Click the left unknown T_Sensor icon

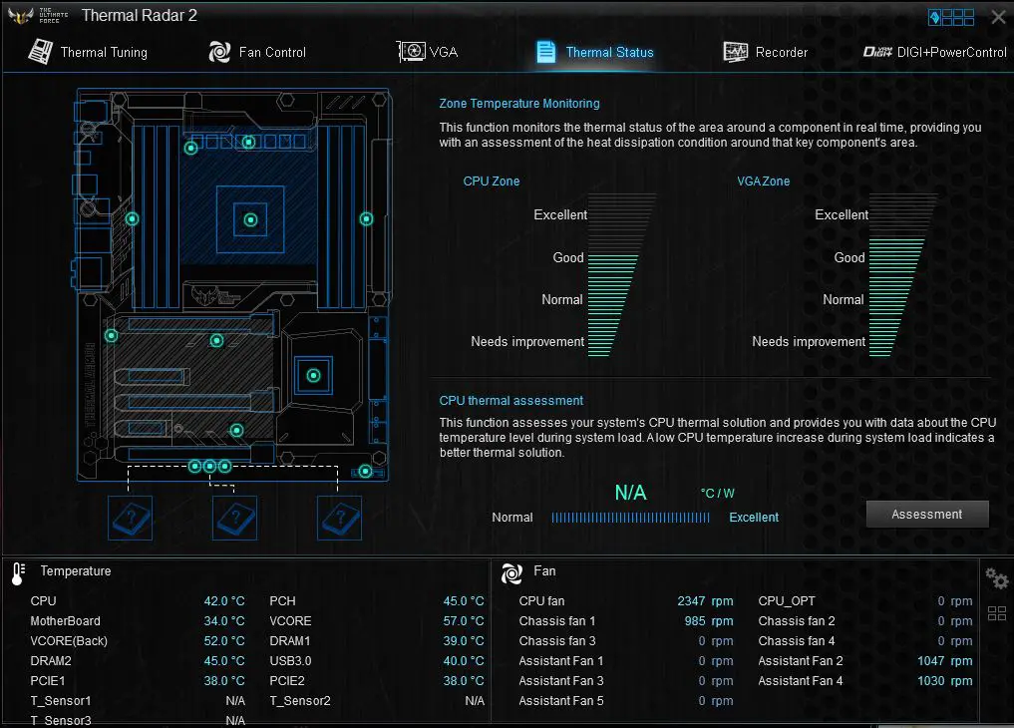pos(130,518)
